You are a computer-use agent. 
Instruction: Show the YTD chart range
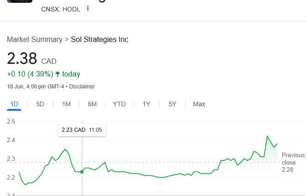point(119,104)
